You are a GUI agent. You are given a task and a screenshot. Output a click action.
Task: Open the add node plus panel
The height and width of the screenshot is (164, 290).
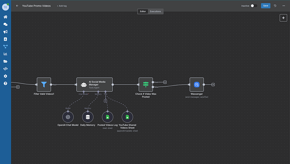(283, 18)
